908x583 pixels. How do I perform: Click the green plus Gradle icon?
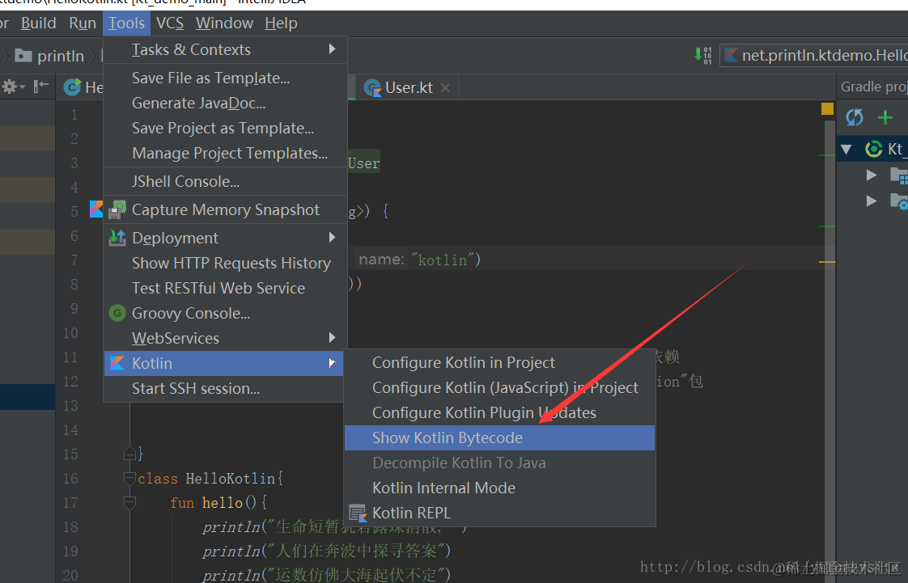885,117
